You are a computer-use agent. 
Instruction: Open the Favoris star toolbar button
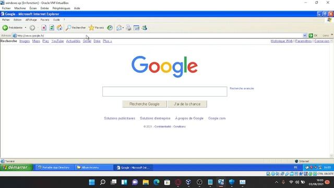pyautogui.click(x=96, y=28)
